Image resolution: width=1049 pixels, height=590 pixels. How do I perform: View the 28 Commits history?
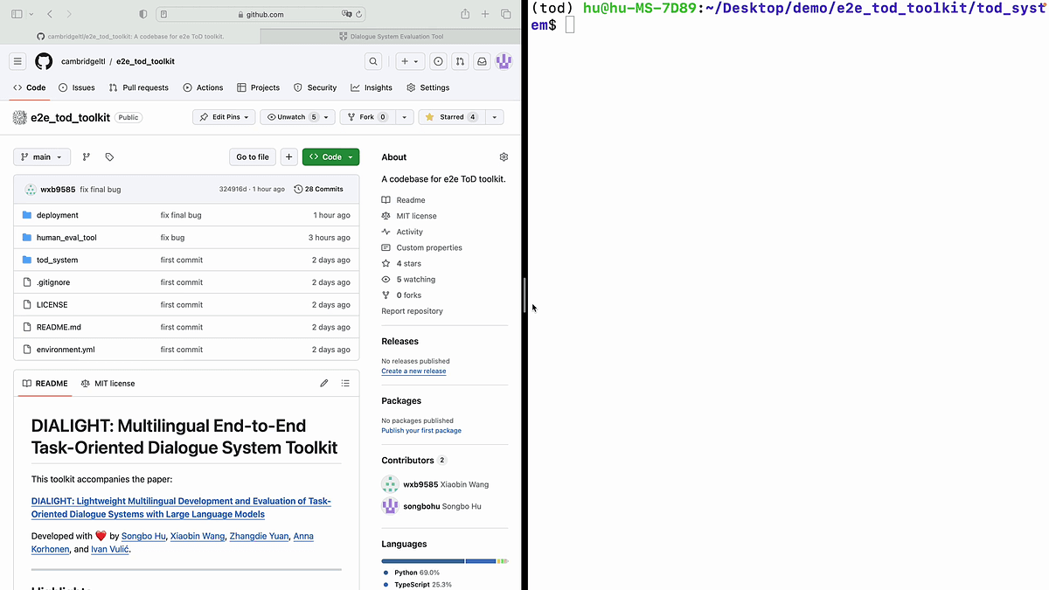tap(318, 189)
